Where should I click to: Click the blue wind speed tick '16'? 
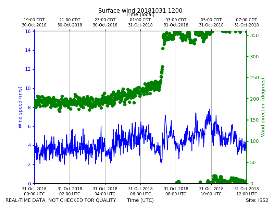[x=28, y=31]
